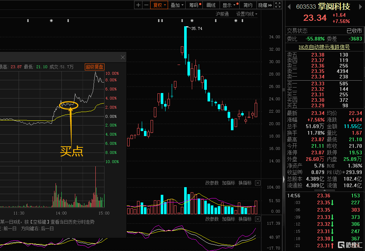The height and width of the screenshot is (251, 365).
Task: Click 内盘 value 25.09万
Action: pyautogui.click(x=353, y=159)
